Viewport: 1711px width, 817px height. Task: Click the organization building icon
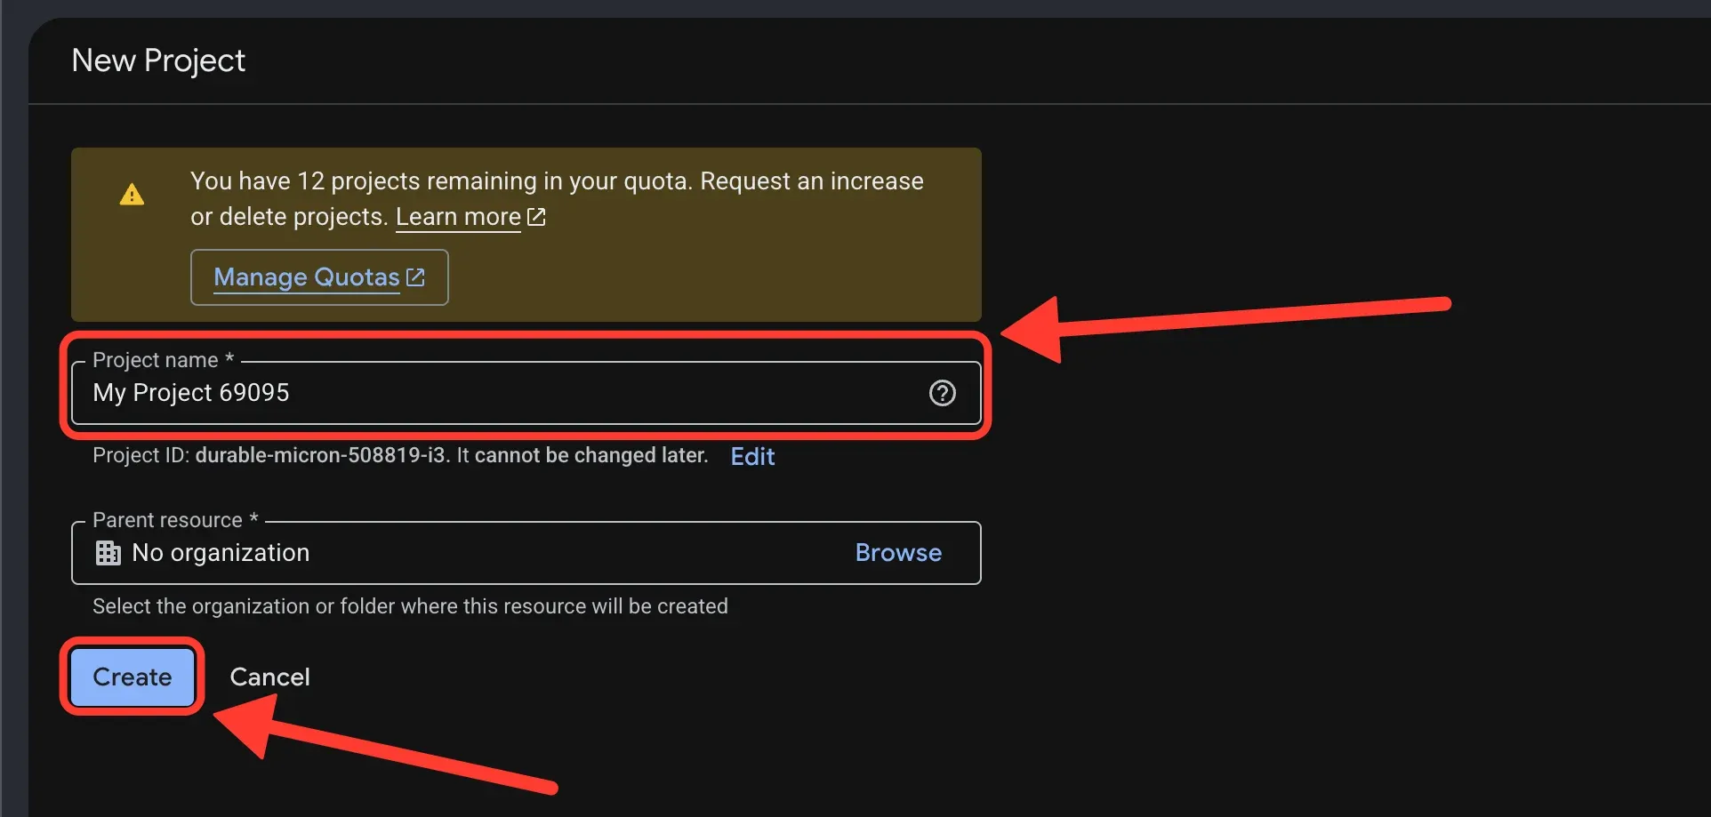(x=108, y=553)
